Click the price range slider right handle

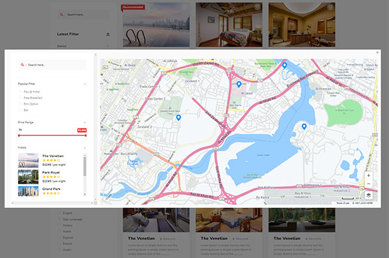(86, 135)
